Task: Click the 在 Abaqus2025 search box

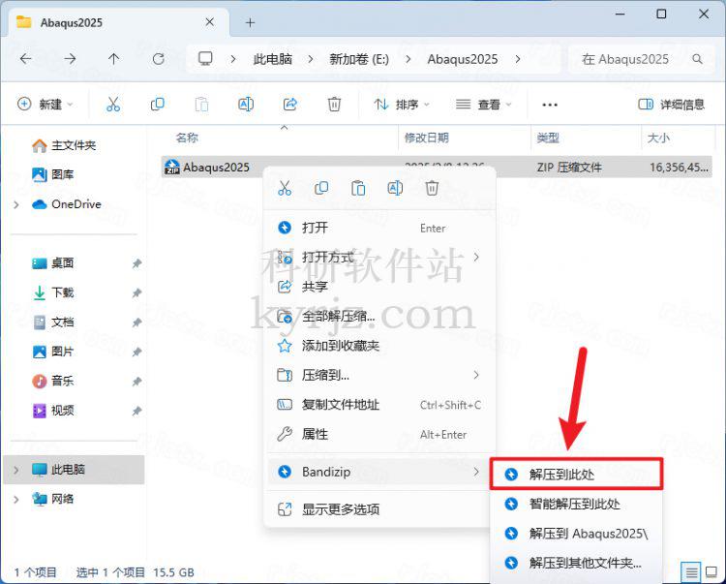Action: 641,59
